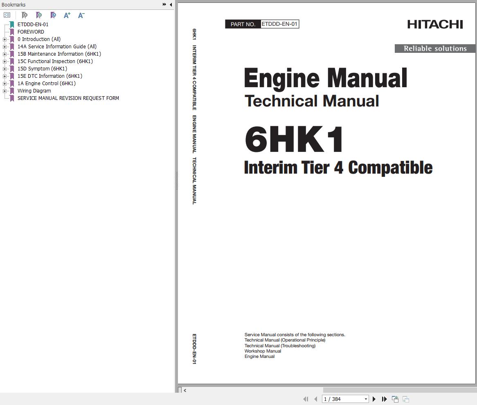Decrease bookmark text size with A-
Image resolution: width=477 pixels, height=405 pixels.
(x=81, y=15)
